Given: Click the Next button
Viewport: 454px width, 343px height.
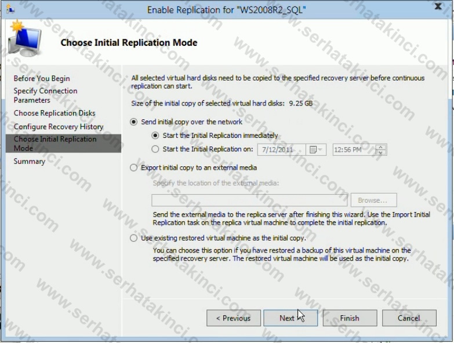Looking at the screenshot, I should coord(290,318).
